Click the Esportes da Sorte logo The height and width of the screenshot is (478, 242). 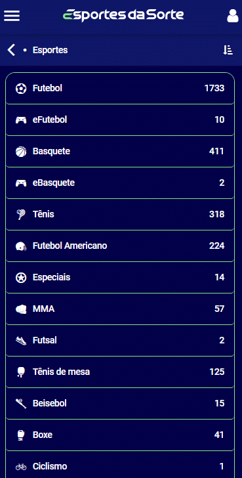point(123,15)
